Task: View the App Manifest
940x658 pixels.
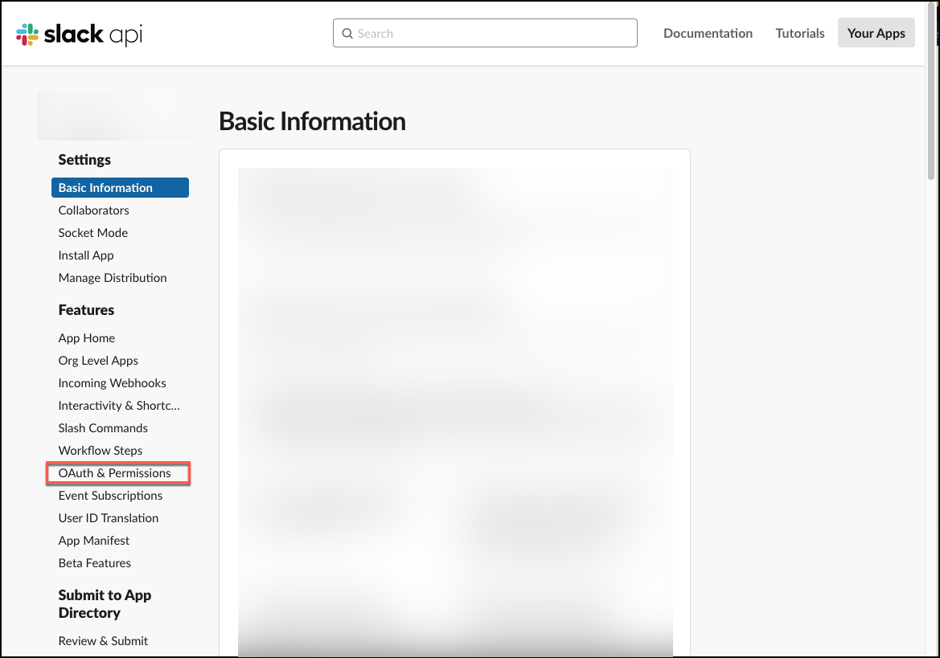Action: 93,540
